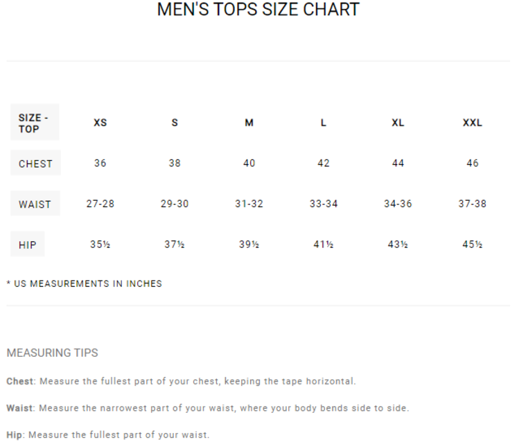This screenshot has height=442, width=519.
Task: Click the hip value 45½
Action: [x=473, y=245]
